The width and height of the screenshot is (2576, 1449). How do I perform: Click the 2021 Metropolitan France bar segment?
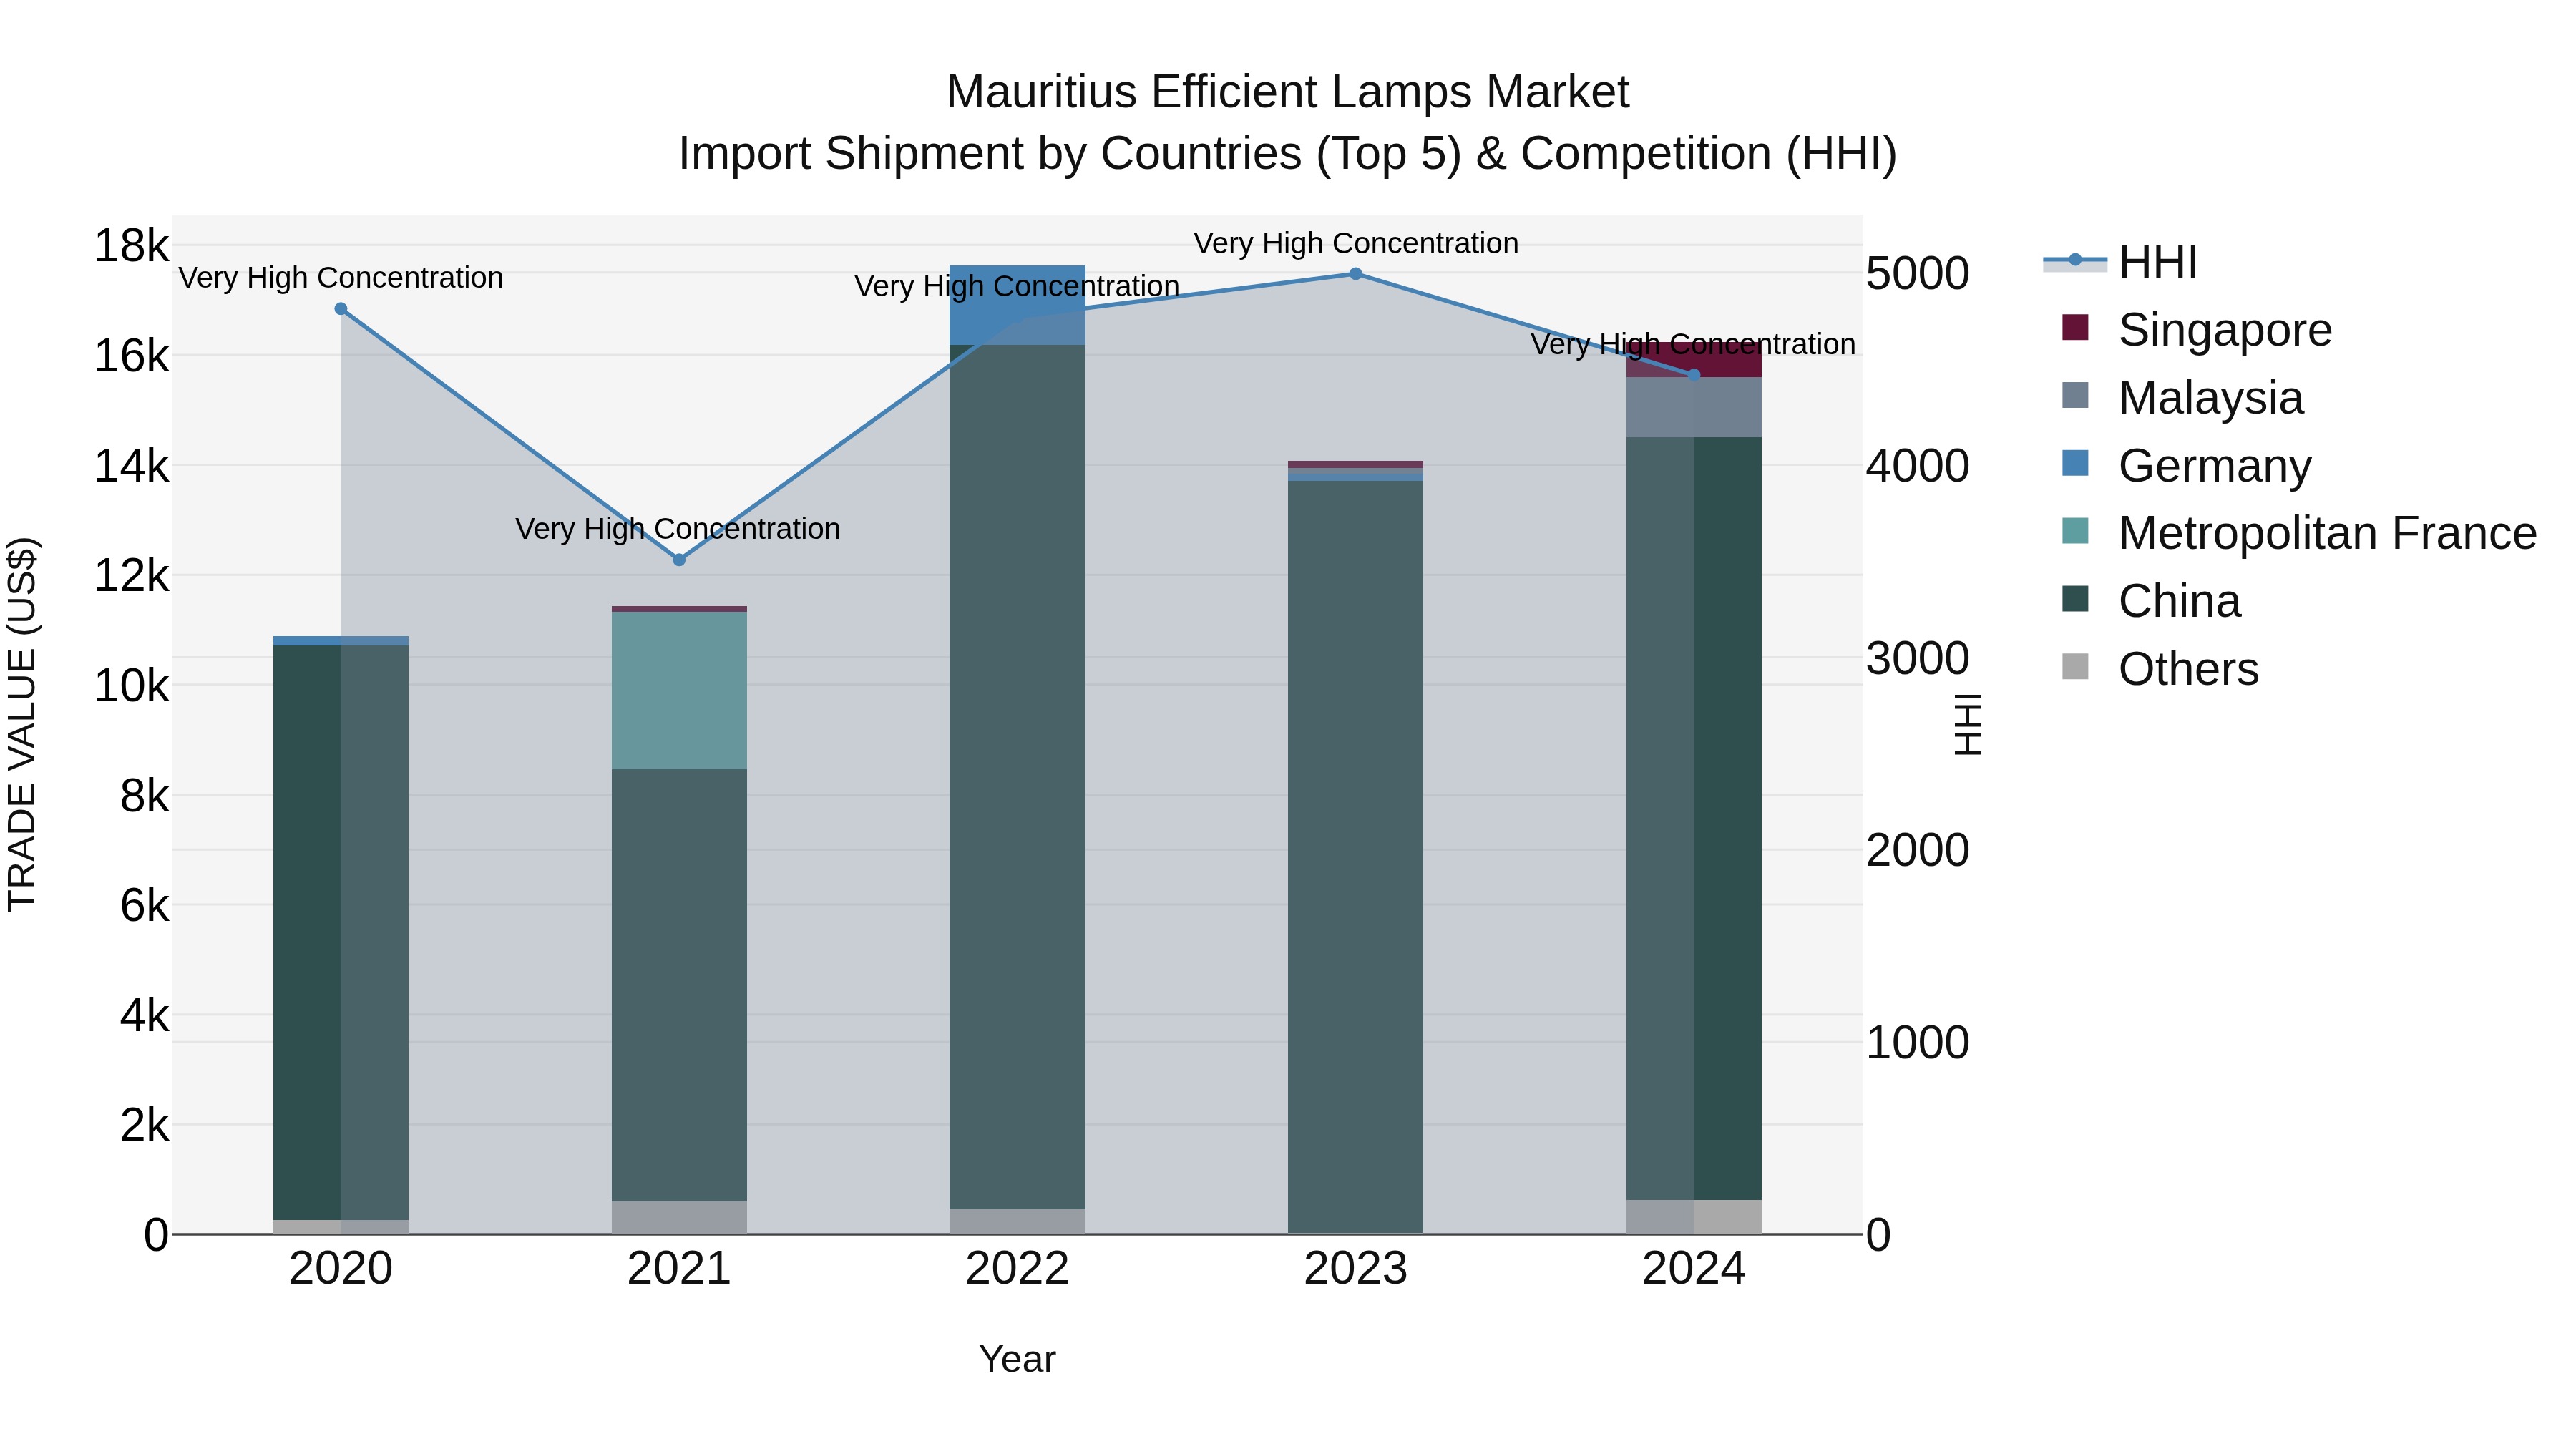[x=679, y=690]
